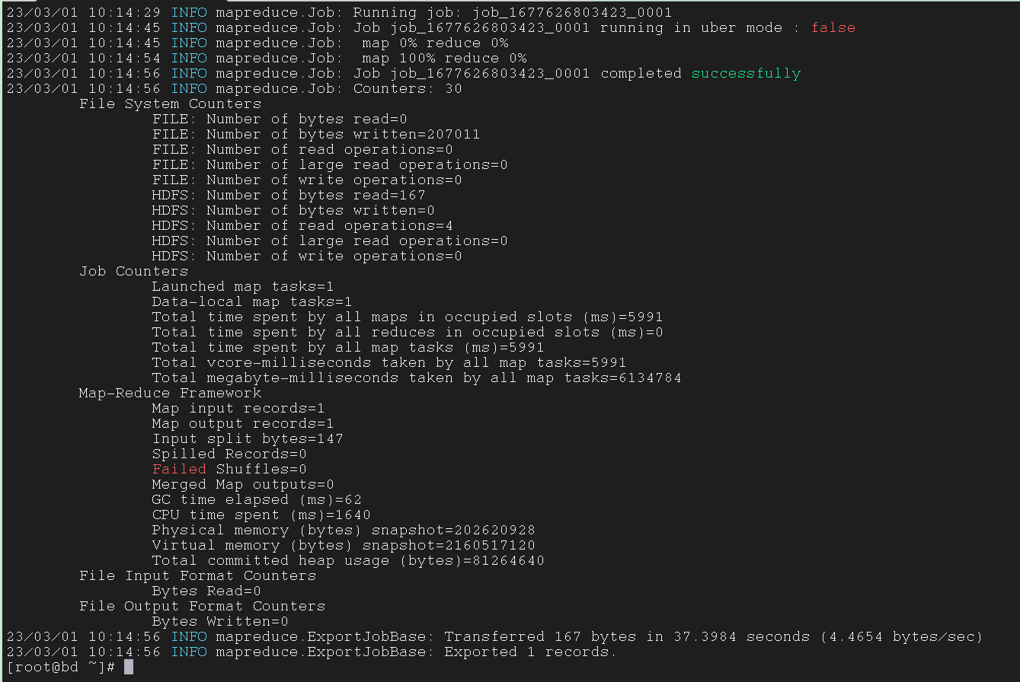Click the "[root@bd ~]#" shell prompt
This screenshot has height=682, width=1020.
(x=60, y=668)
